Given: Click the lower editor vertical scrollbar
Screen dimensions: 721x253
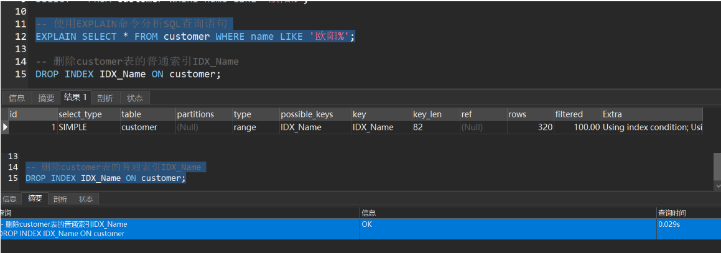Looking at the screenshot, I should coord(717,167).
